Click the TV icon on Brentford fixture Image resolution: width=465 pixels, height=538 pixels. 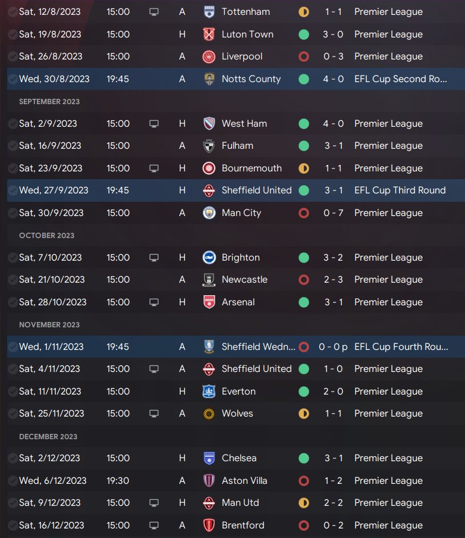point(154,526)
